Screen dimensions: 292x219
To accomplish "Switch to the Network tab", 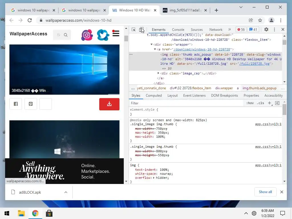I will [216, 30].
